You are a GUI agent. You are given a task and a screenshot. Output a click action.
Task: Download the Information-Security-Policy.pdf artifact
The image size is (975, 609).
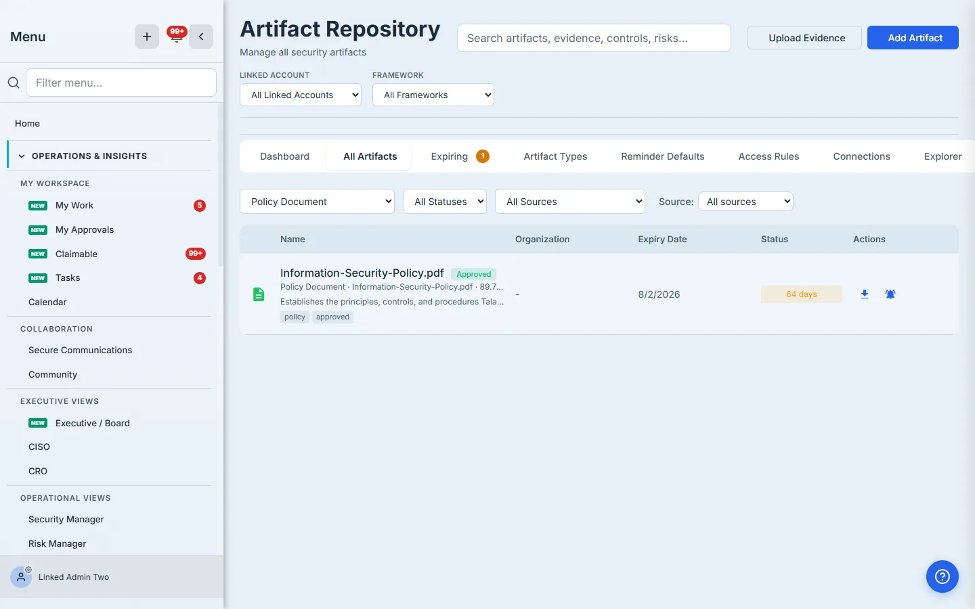click(x=865, y=294)
